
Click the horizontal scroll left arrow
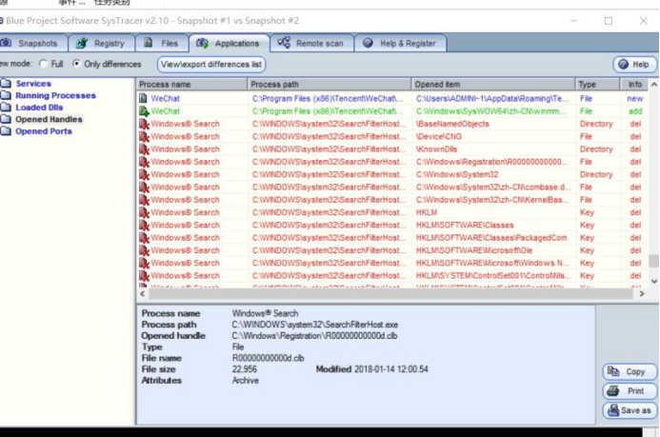(142, 293)
